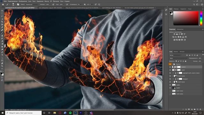Add a Brightness/Contrast adjustment icon
The image size is (204, 115).
(x=174, y=34)
